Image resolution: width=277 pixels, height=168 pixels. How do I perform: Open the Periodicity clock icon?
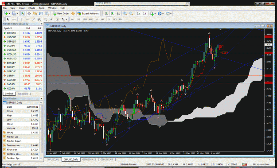(x=160, y=13)
